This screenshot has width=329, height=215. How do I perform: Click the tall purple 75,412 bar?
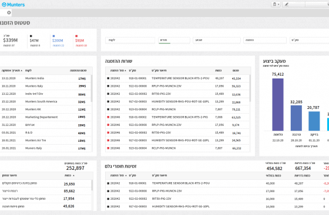[x=278, y=105]
